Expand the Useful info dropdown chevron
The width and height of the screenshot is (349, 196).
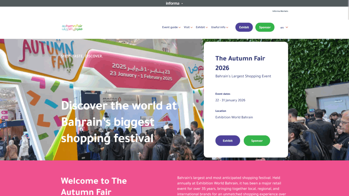coord(227,28)
